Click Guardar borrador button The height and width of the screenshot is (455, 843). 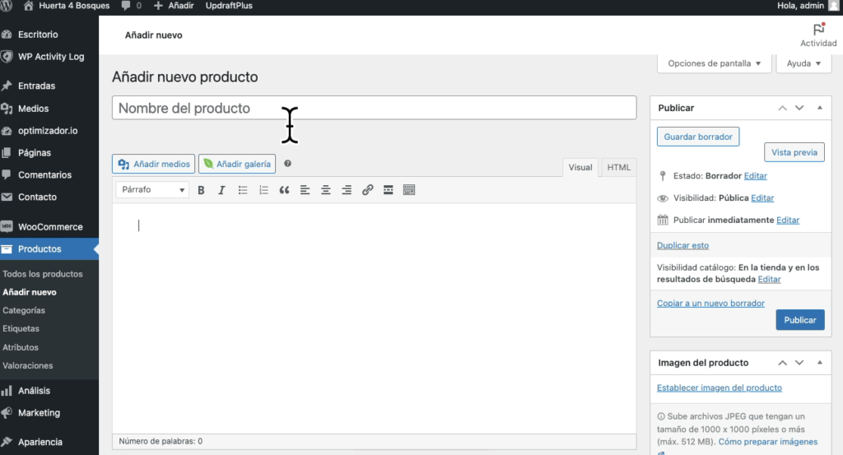698,137
